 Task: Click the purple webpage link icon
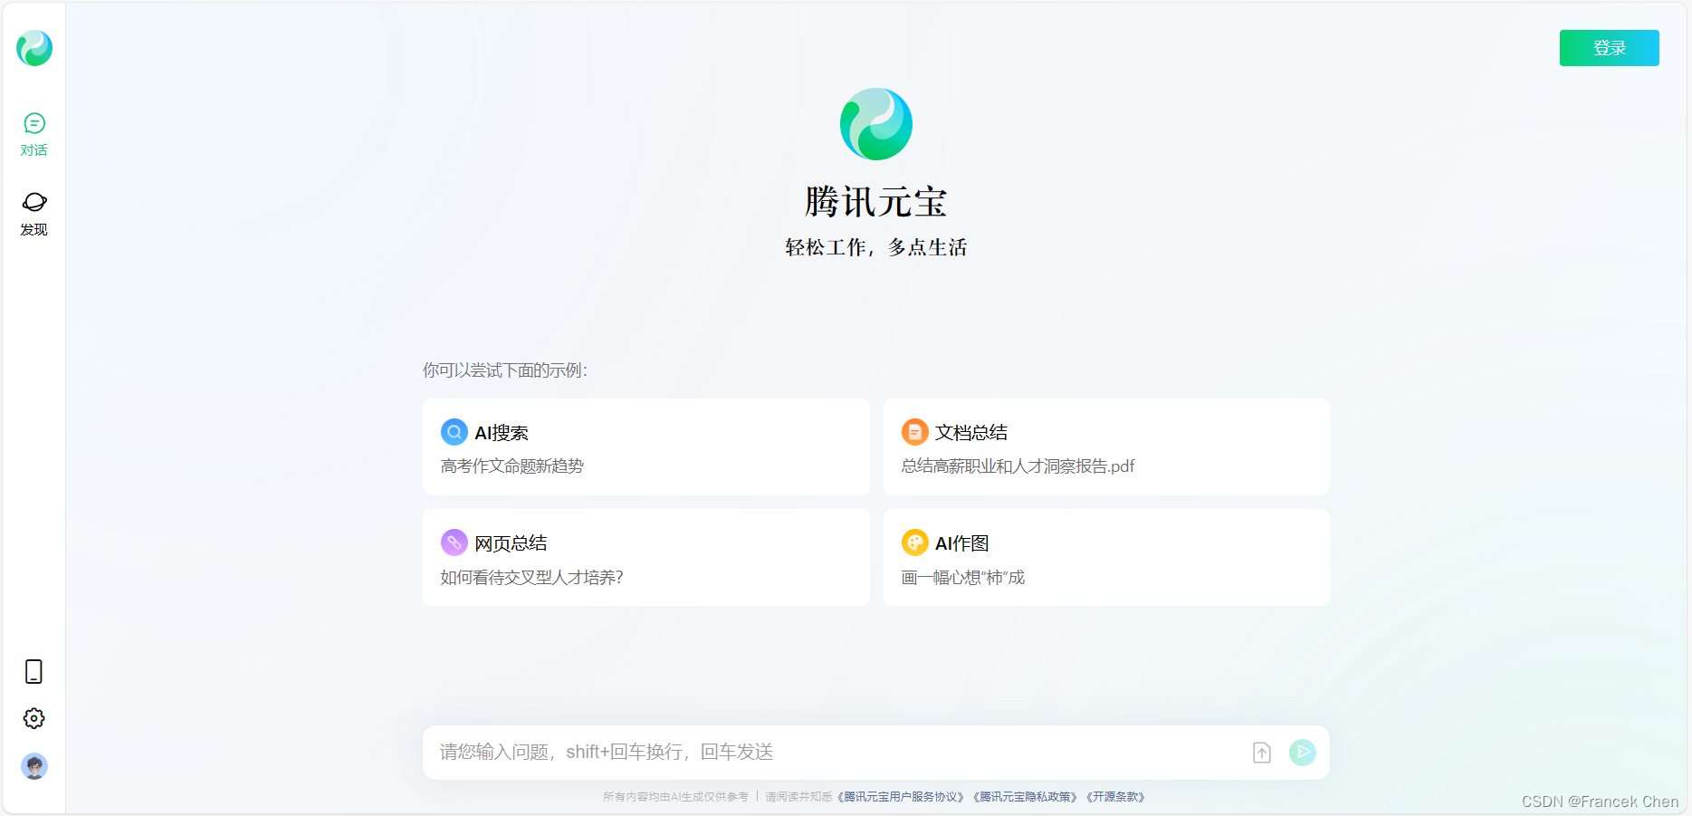(454, 542)
